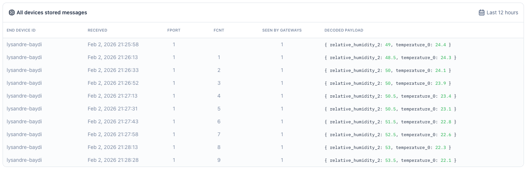
Task: Click the chip icon beside stored messages title
Action: [x=11, y=12]
